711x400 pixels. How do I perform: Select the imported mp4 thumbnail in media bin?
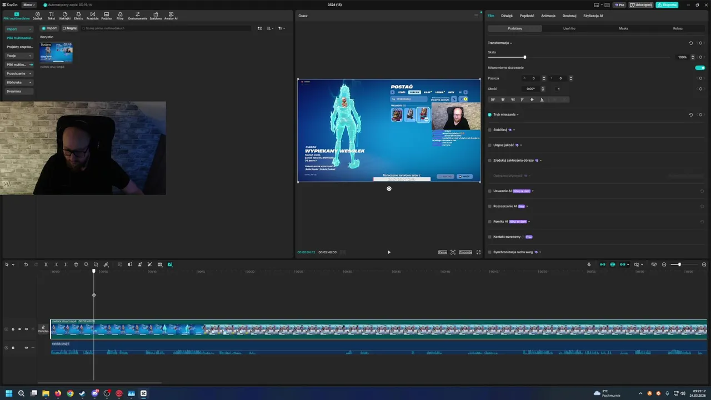pos(56,53)
